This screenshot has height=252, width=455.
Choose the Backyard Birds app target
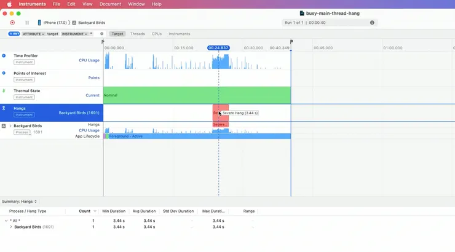click(89, 23)
